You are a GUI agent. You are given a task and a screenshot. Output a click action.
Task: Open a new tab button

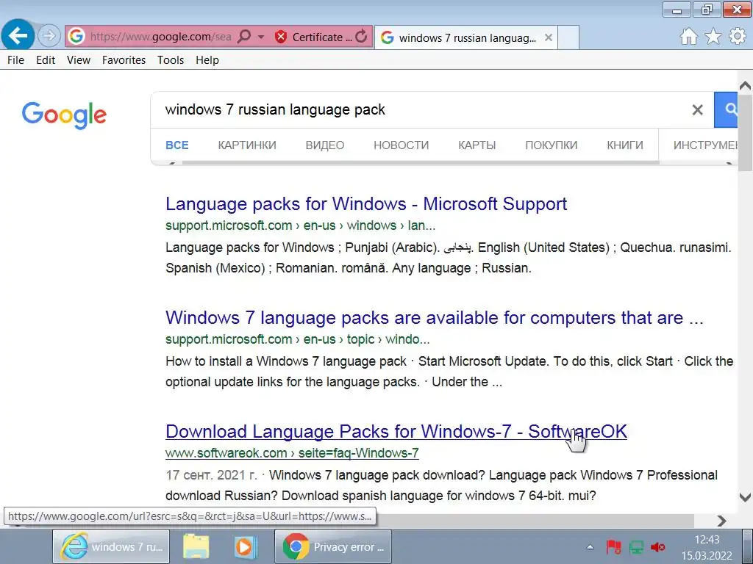click(568, 38)
